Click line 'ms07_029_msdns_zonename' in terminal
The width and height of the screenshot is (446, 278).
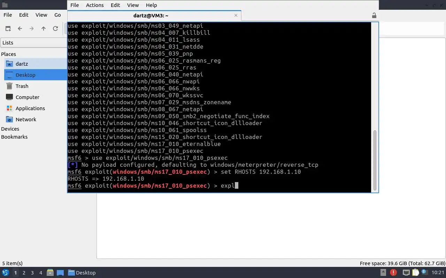point(149,102)
